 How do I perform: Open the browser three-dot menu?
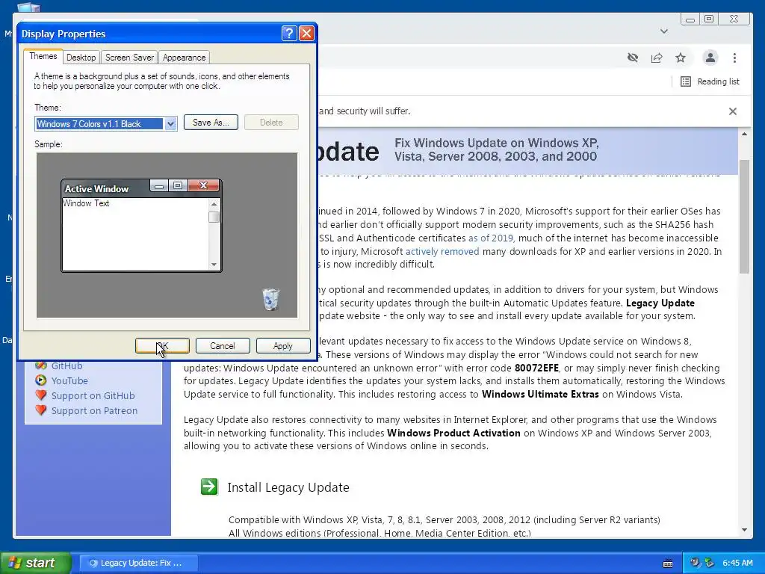[x=734, y=58]
